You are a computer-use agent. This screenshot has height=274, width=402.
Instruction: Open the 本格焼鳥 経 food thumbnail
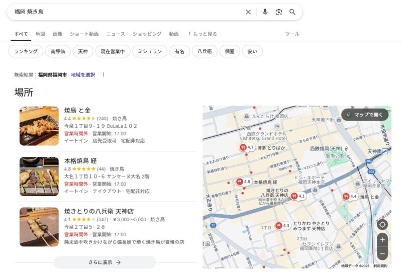pyautogui.click(x=39, y=176)
